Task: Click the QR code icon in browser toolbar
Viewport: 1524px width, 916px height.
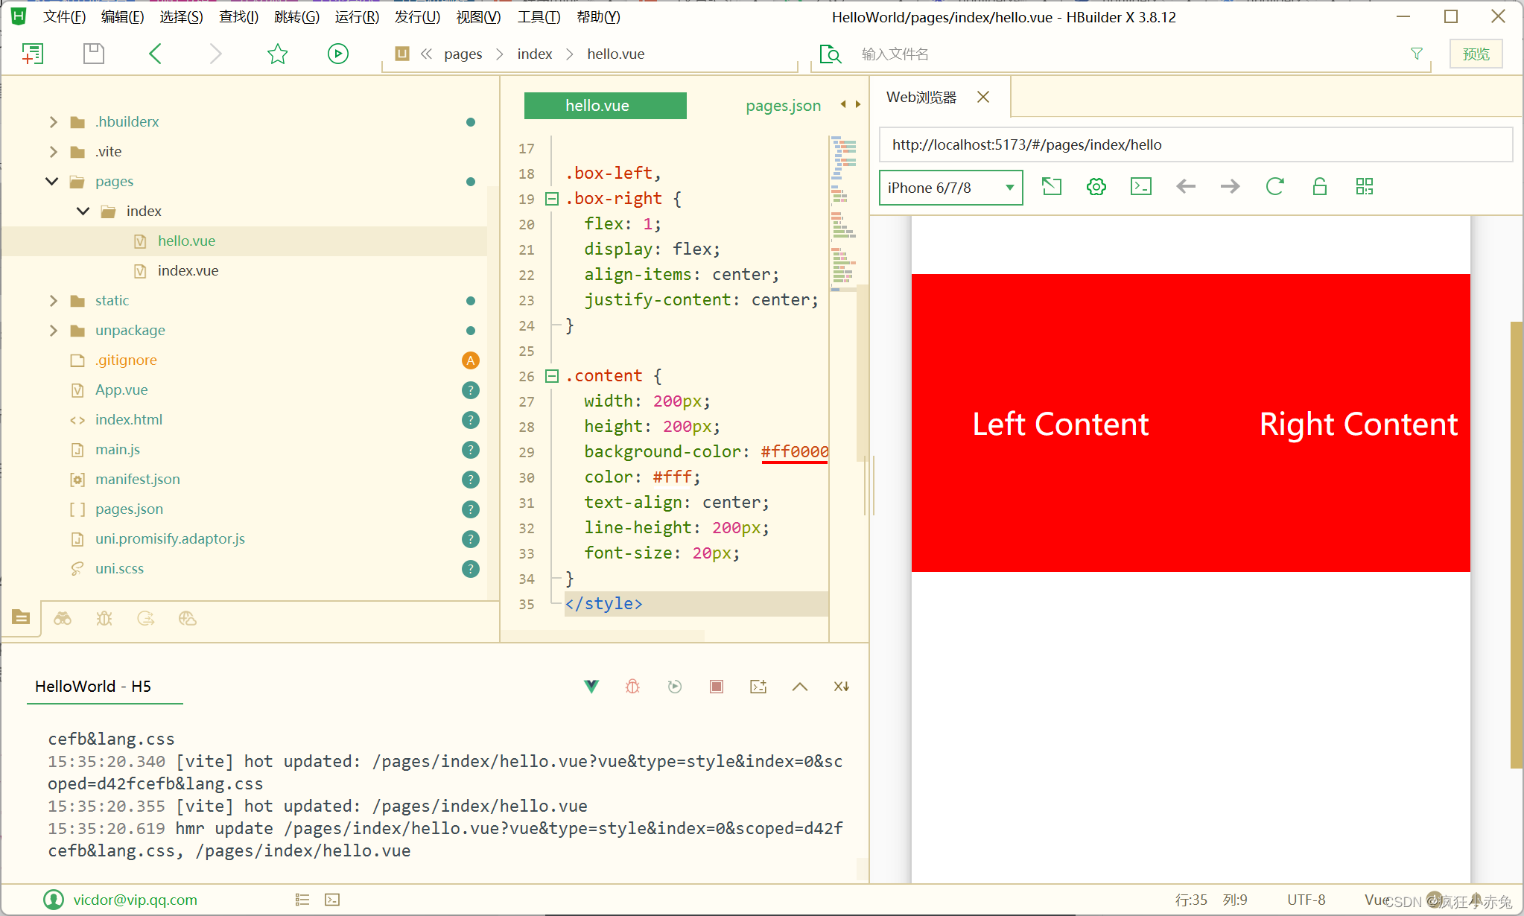Action: (x=1365, y=186)
